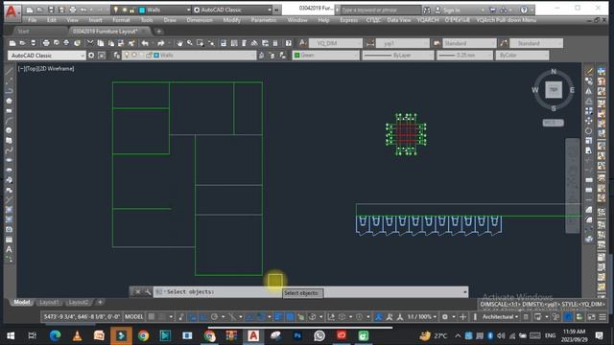Select the Pan hand tool
The height and width of the screenshot is (345, 614).
pos(179,43)
